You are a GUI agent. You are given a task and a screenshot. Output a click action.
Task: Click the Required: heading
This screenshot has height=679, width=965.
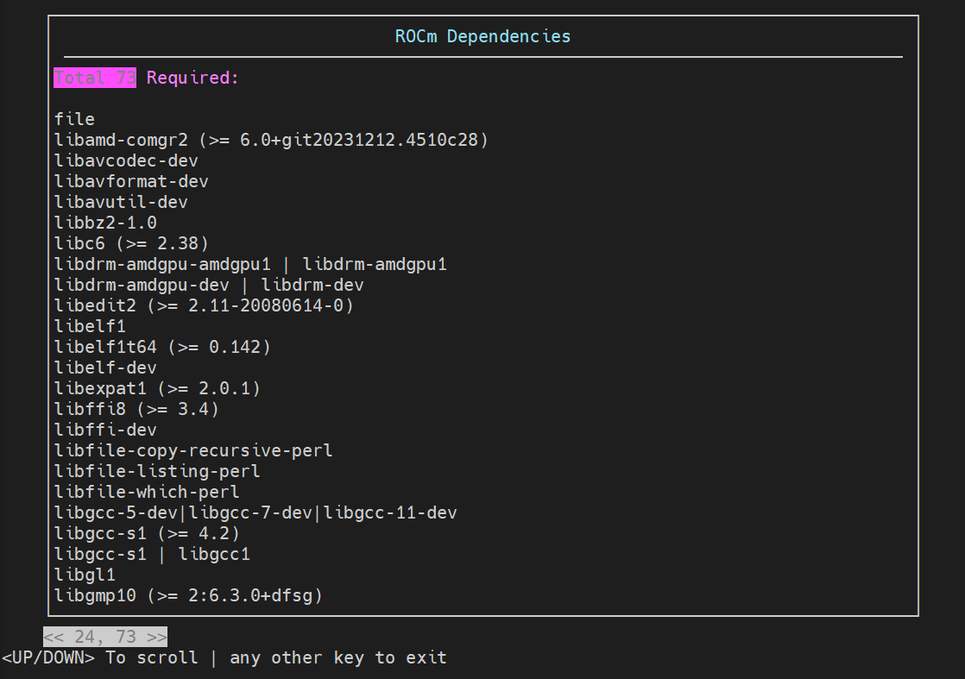(192, 78)
